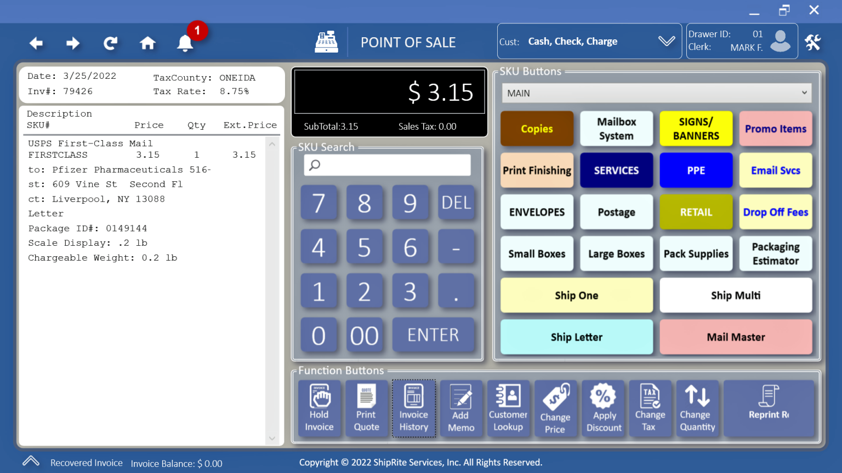Select the Print Quote function

tap(366, 408)
